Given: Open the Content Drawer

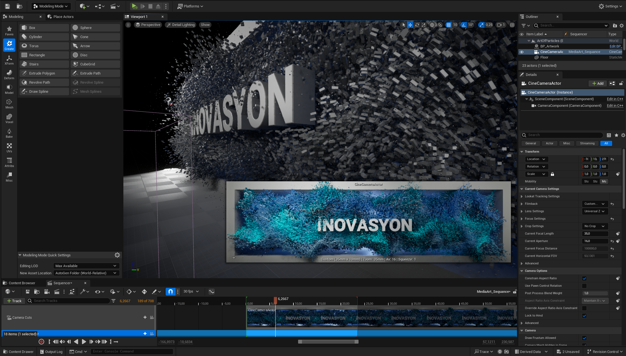Looking at the screenshot, I should pos(18,352).
